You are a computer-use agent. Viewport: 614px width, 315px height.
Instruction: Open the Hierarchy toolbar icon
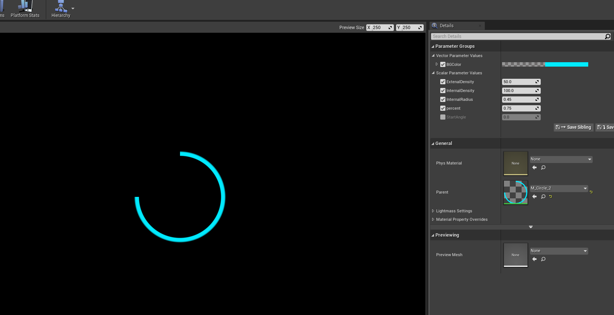pos(61,9)
